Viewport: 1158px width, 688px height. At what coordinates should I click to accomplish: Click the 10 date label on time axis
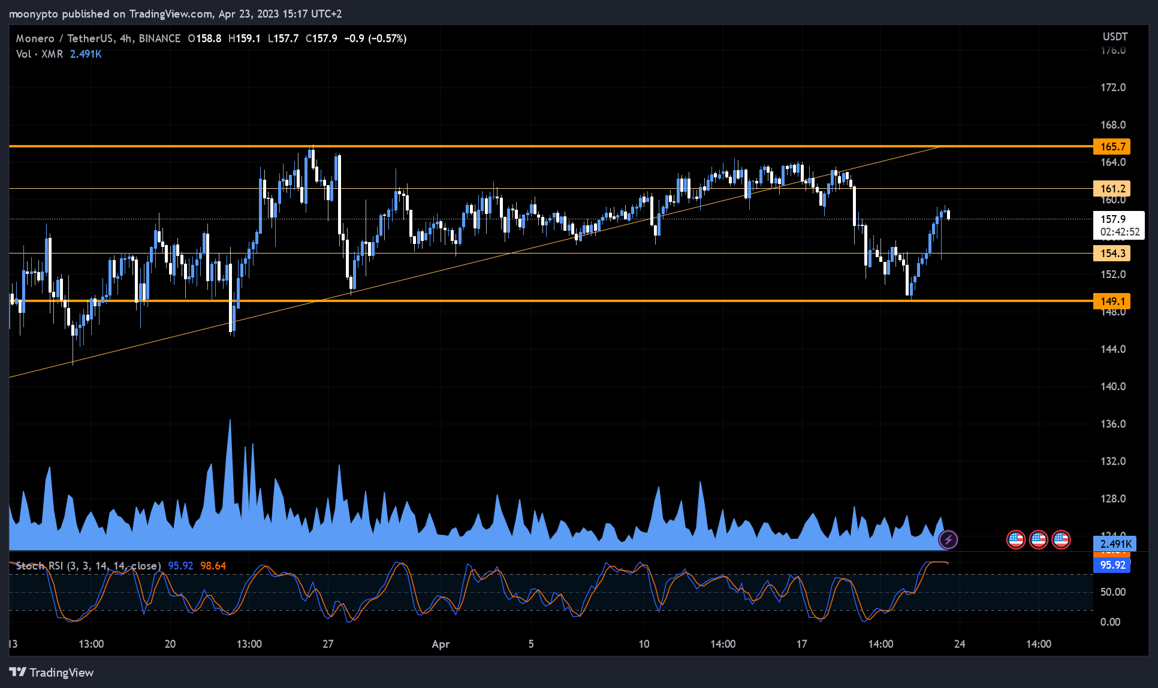coord(644,644)
